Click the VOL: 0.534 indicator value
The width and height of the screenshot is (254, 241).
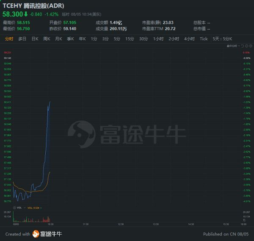[x=33, y=208]
